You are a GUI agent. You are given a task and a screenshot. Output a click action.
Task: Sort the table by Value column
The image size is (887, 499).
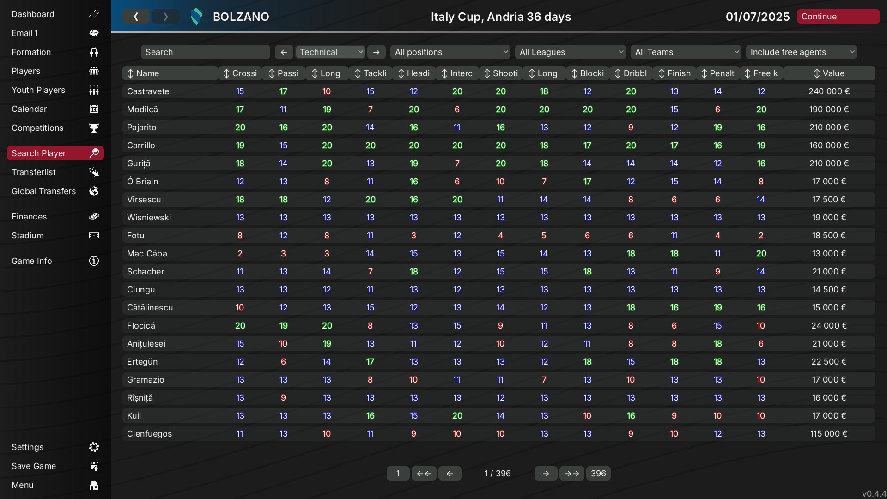pyautogui.click(x=829, y=73)
